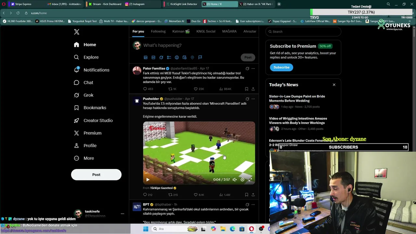The width and height of the screenshot is (416, 234).
Task: Bookmark the Pusholder post
Action: pos(247,195)
